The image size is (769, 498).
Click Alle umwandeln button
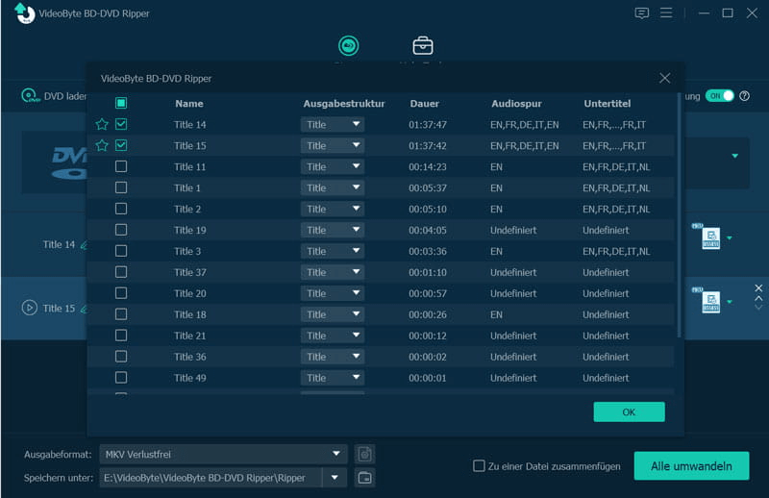click(x=691, y=465)
